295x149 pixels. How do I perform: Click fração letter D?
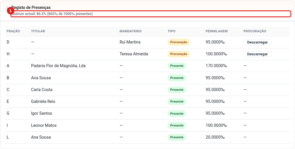[8, 42]
